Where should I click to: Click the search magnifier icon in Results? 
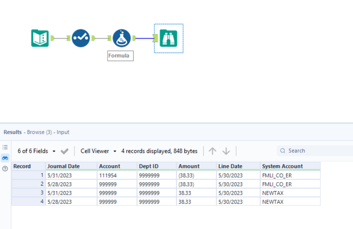coord(283,151)
